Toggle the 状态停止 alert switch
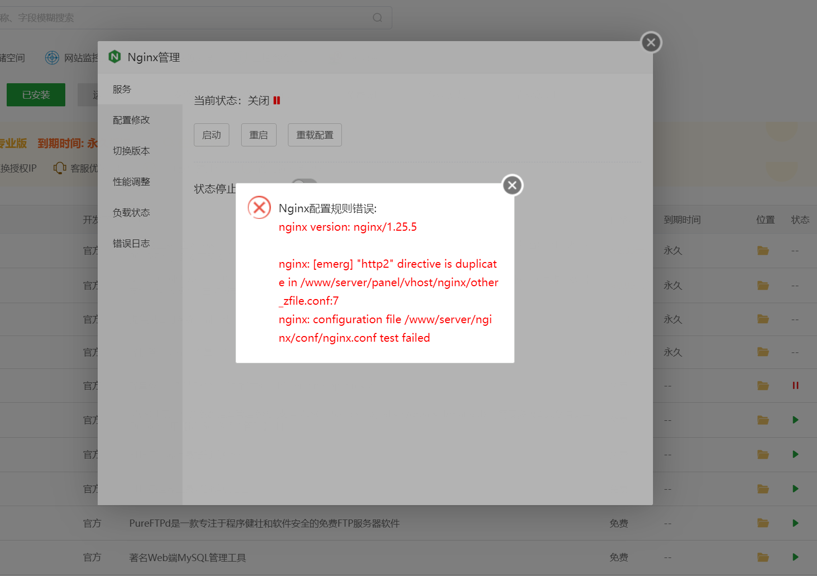Image resolution: width=817 pixels, height=576 pixels. 304,181
